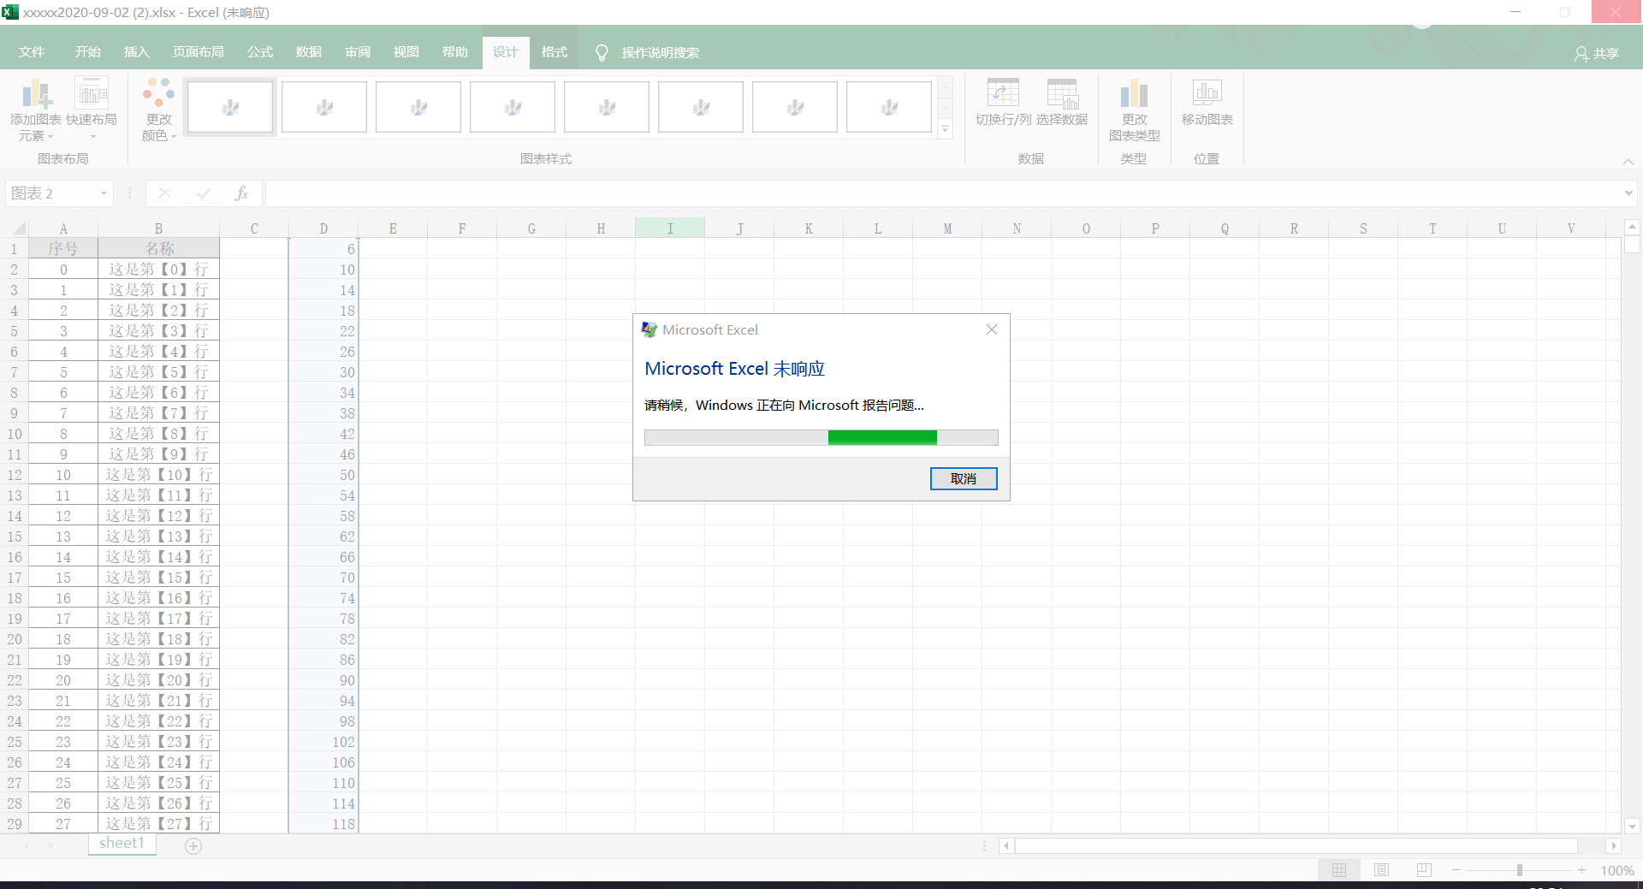Open the 文件 menu tab
The width and height of the screenshot is (1643, 889).
pos(32,52)
